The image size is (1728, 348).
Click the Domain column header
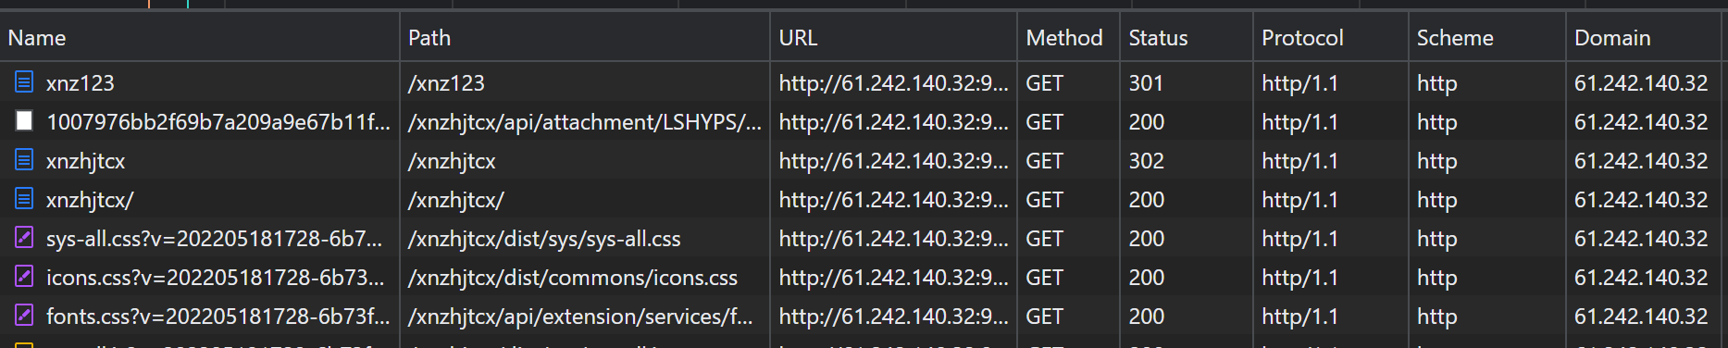click(1612, 38)
